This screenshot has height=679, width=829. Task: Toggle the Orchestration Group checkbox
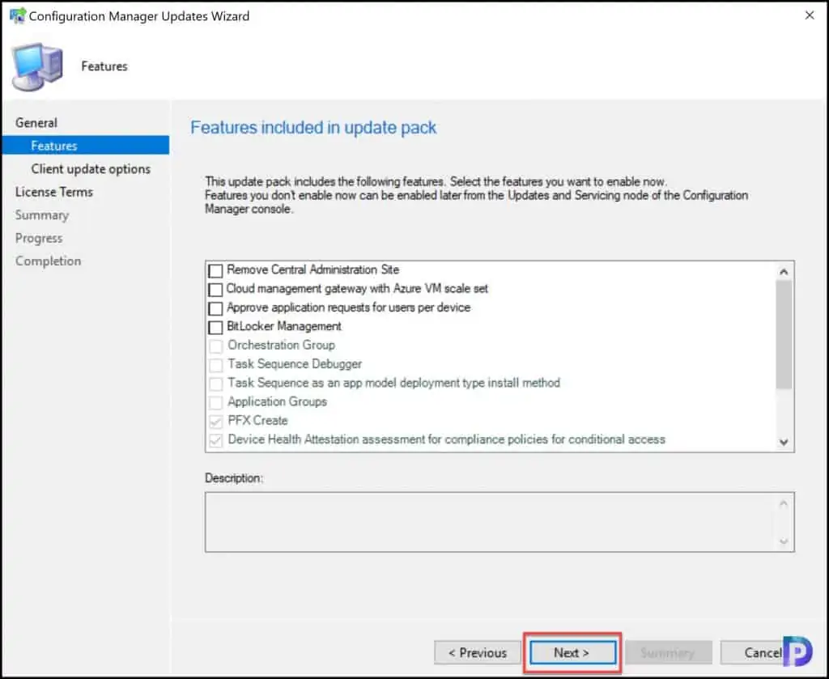click(x=215, y=346)
